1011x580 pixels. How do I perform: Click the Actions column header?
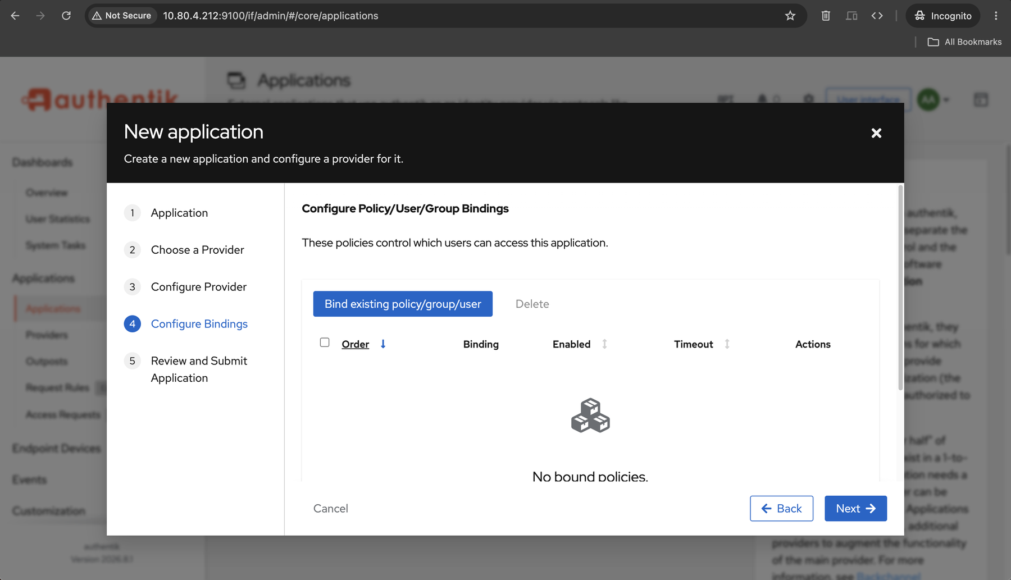pyautogui.click(x=813, y=344)
